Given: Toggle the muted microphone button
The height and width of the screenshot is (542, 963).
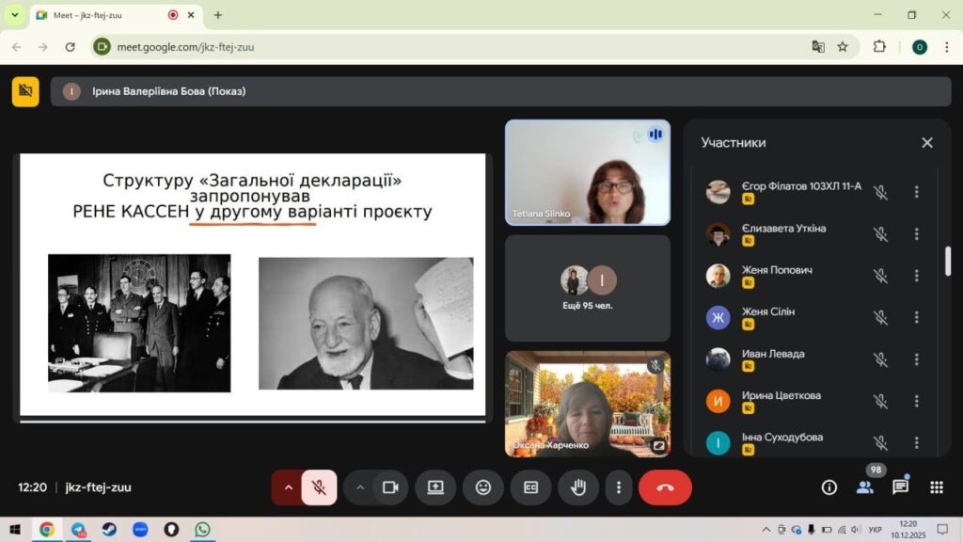Looking at the screenshot, I should point(320,487).
